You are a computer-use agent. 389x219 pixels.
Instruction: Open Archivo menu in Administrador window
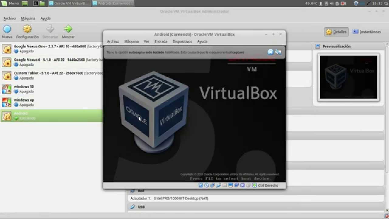click(x=9, y=18)
